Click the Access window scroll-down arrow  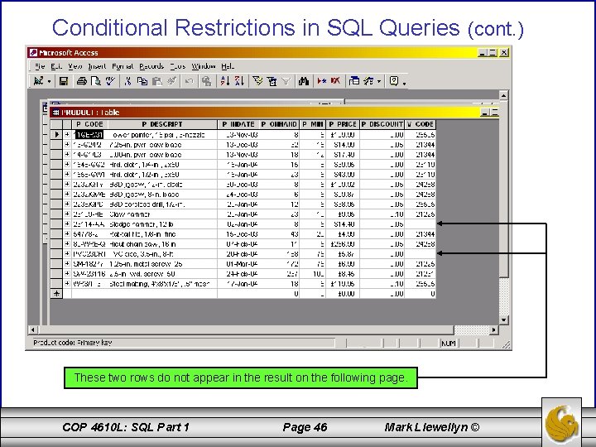click(503, 320)
